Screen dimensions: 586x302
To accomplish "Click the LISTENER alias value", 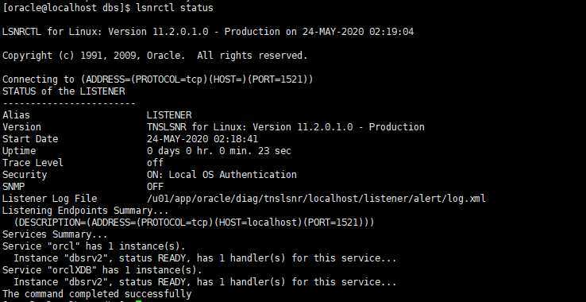I will click(x=169, y=115).
